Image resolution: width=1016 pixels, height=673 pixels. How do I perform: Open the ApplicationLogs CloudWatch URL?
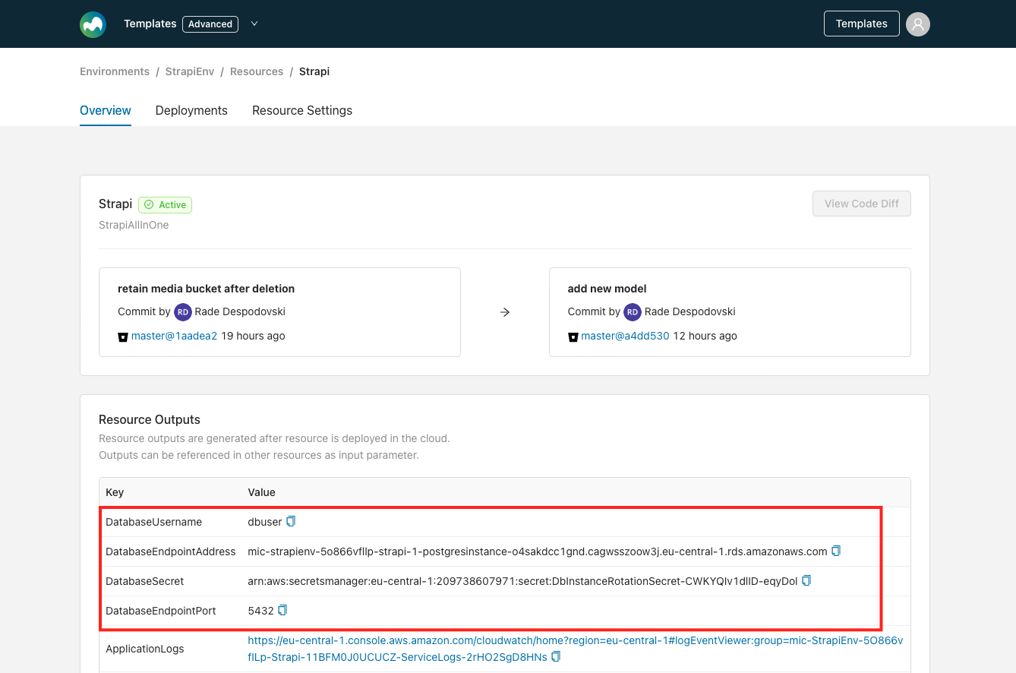click(576, 649)
